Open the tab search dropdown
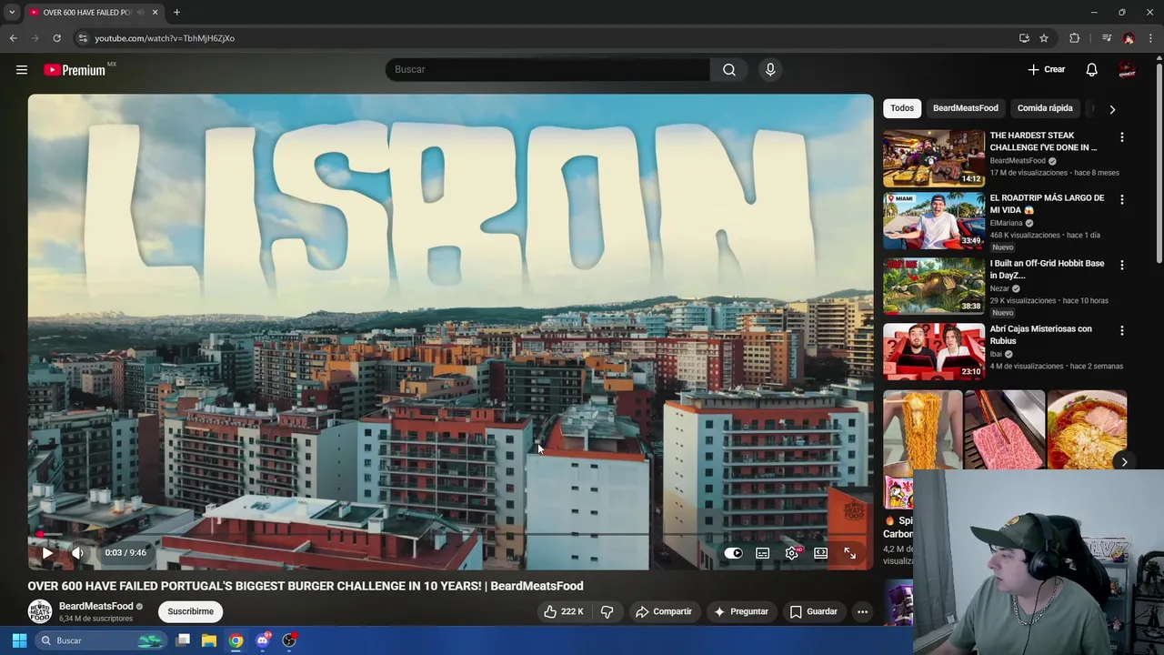The width and height of the screenshot is (1164, 655). (x=12, y=13)
